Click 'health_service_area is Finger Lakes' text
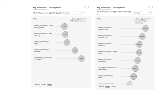 (108, 52)
